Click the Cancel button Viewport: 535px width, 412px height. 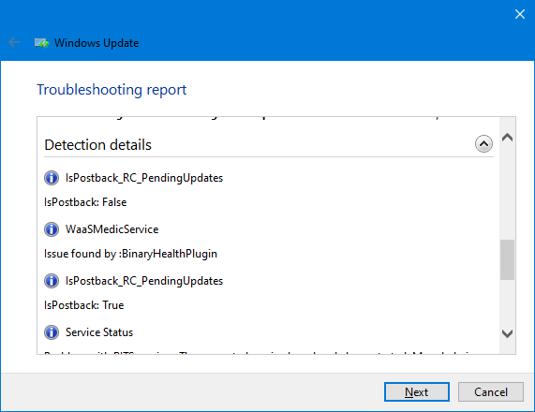(491, 392)
